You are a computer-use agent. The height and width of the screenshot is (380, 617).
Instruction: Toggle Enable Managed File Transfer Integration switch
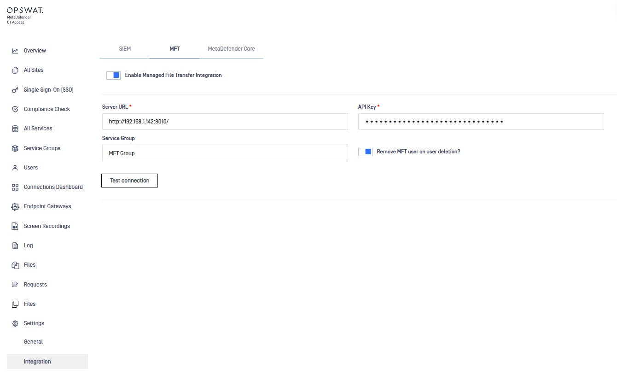pyautogui.click(x=113, y=75)
